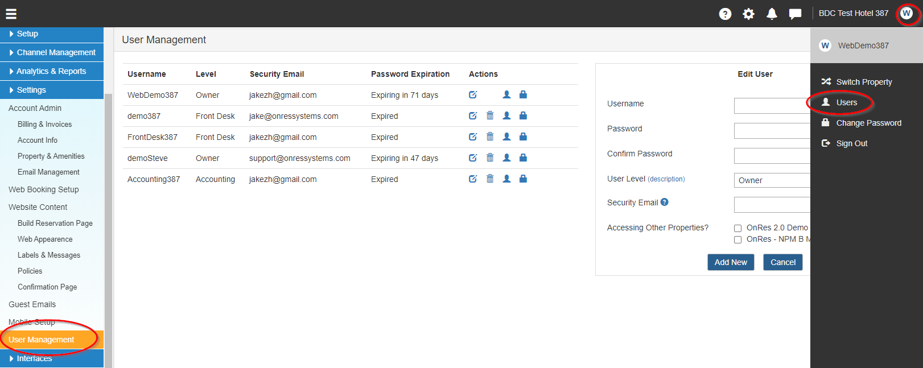Open the User Level description link
This screenshot has height=368, width=923.
point(666,179)
